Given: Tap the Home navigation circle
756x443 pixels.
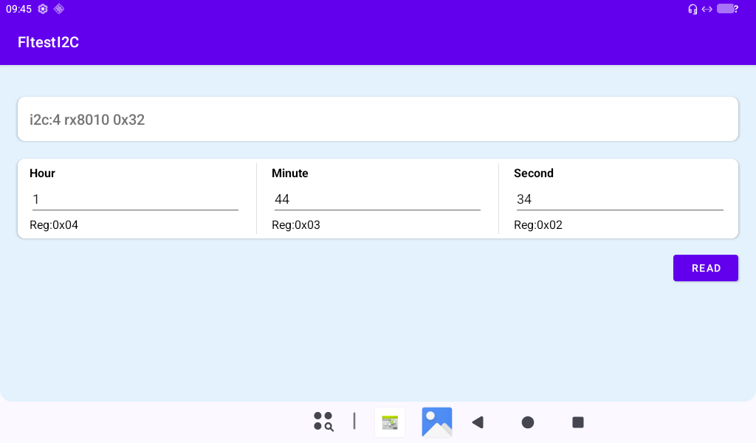Looking at the screenshot, I should (x=528, y=423).
